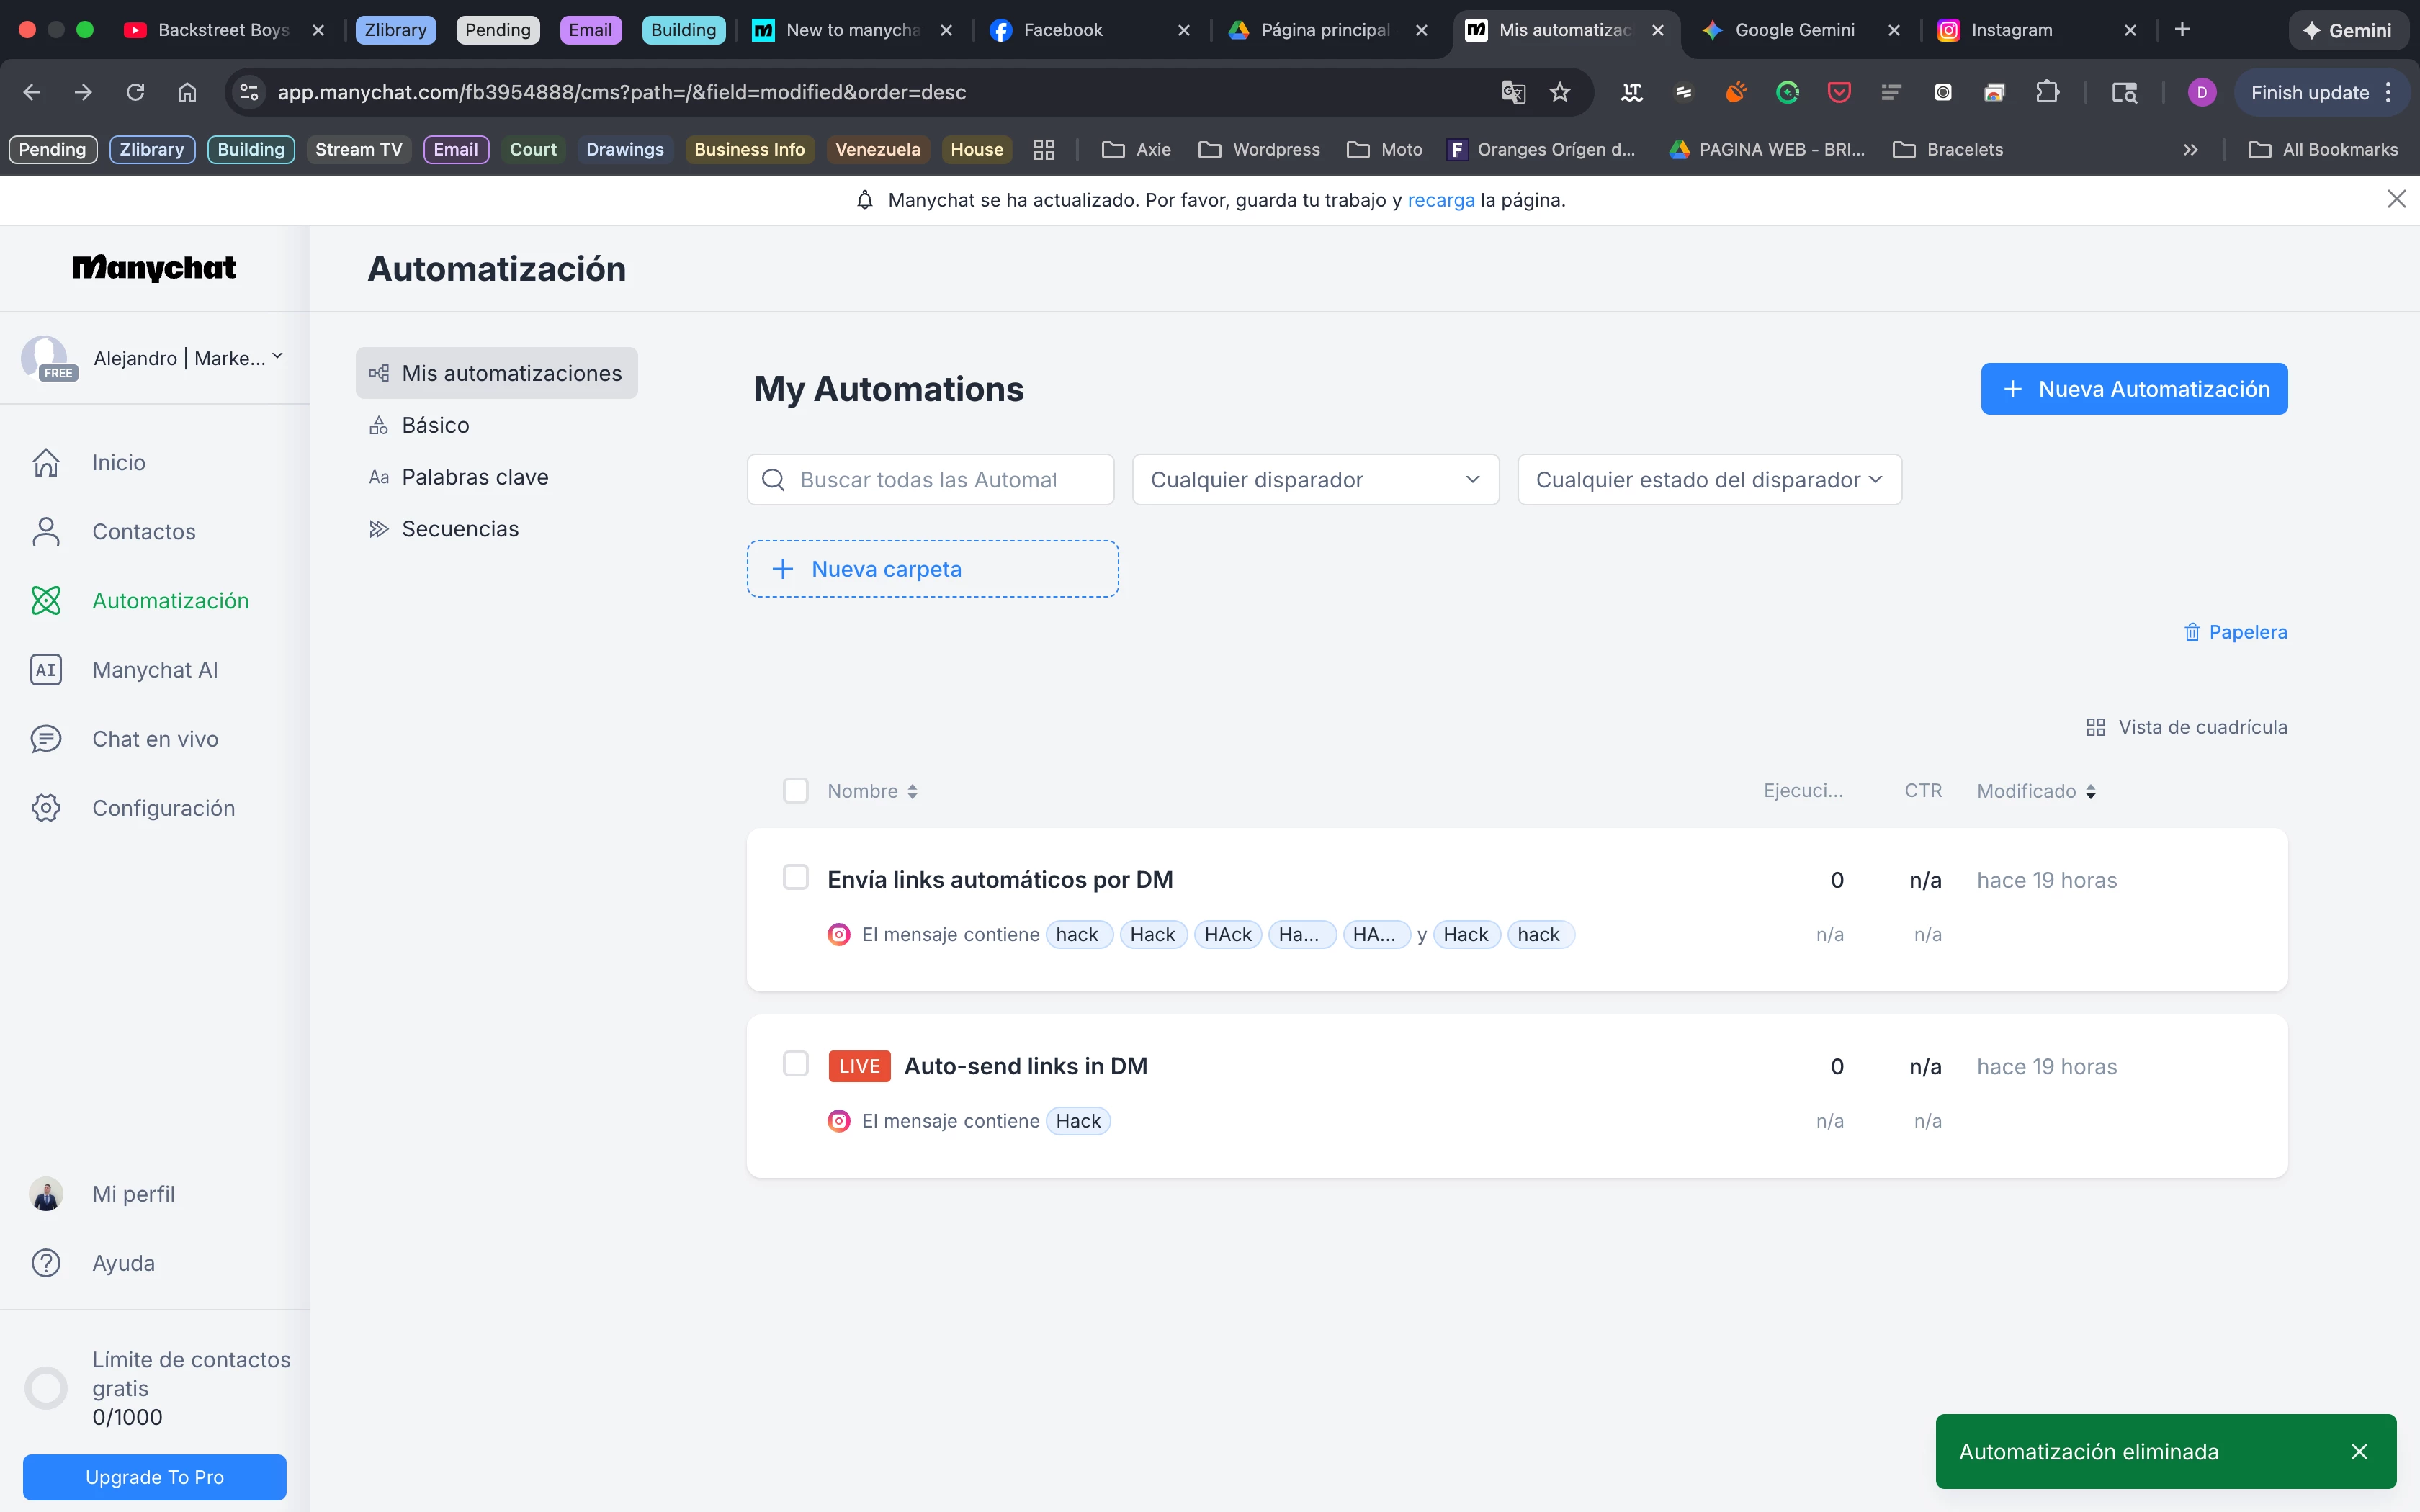Open the Papelera trash bin
The height and width of the screenshot is (1512, 2420).
[x=2235, y=632]
